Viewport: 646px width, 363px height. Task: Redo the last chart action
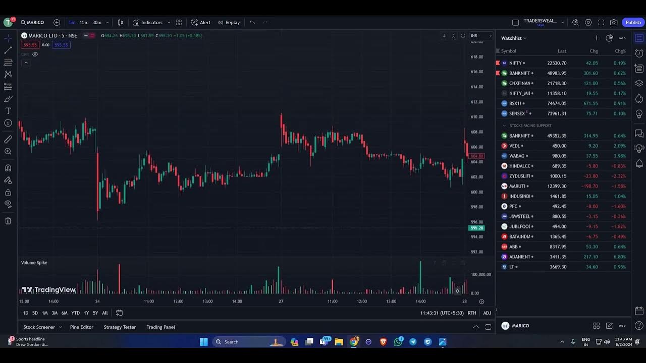265,22
